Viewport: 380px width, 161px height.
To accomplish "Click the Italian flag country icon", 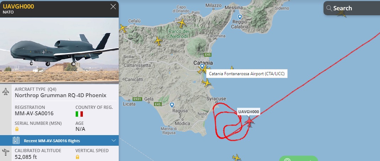I will click(79, 114).
